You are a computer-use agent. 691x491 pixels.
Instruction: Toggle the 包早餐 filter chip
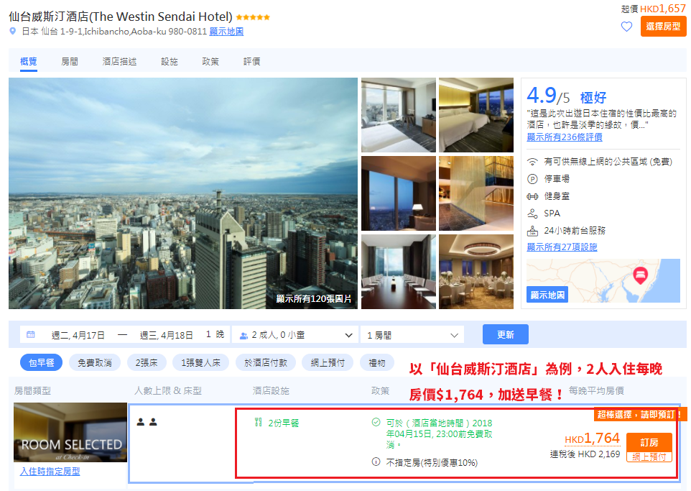[42, 362]
